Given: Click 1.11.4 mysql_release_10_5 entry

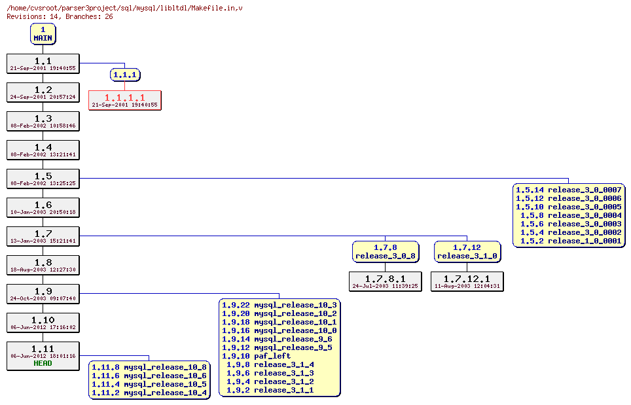Looking at the screenshot, I should (x=149, y=383).
